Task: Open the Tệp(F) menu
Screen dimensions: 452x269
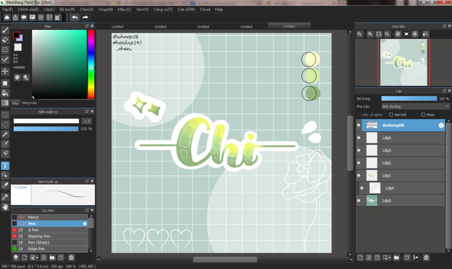Action: pos(8,10)
